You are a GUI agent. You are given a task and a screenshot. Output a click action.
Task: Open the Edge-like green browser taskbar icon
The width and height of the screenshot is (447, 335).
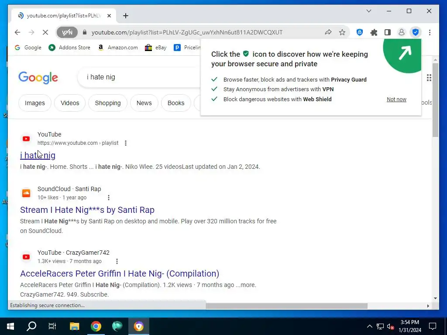(x=117, y=326)
